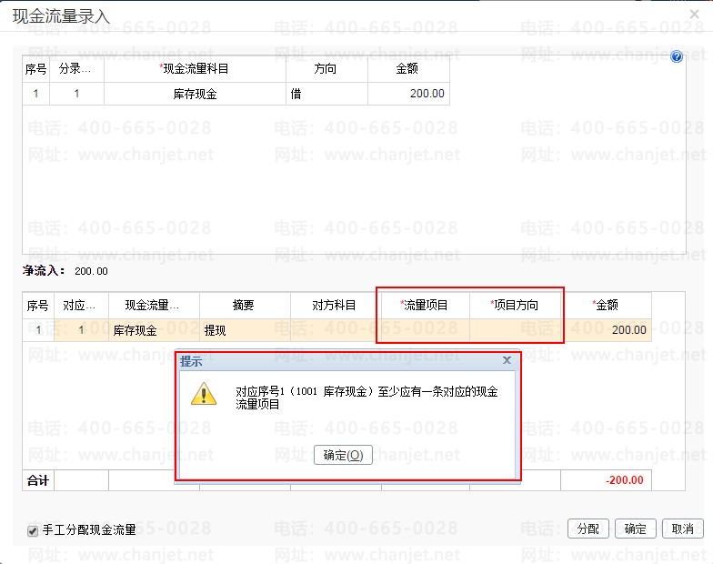Click the 流量项目 column header
This screenshot has width=713, height=564.
pyautogui.click(x=425, y=306)
